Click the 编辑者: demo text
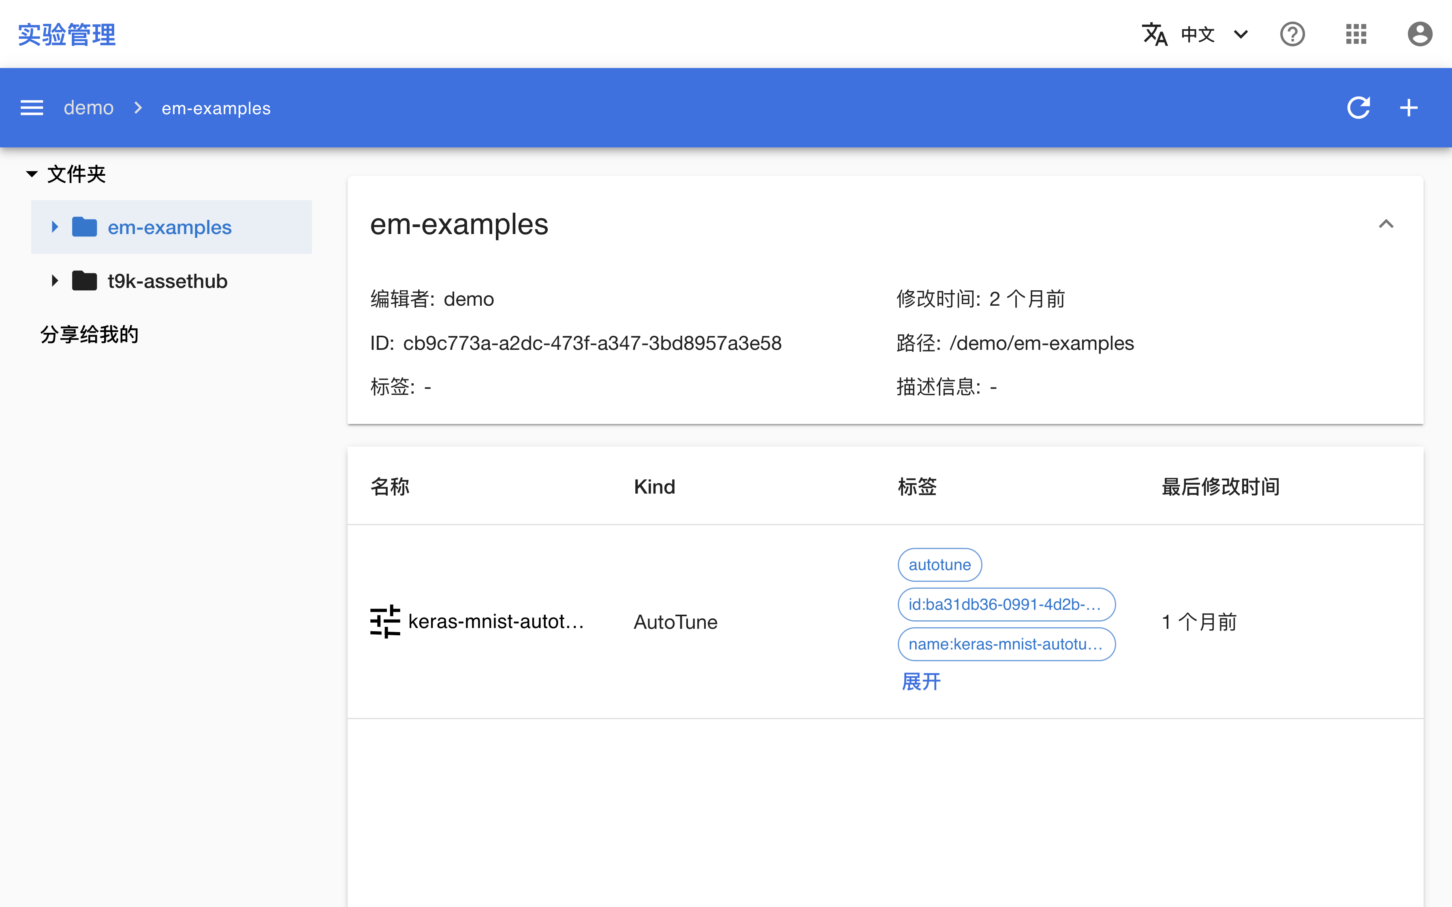Screen dimensions: 1452x907 click(x=432, y=299)
